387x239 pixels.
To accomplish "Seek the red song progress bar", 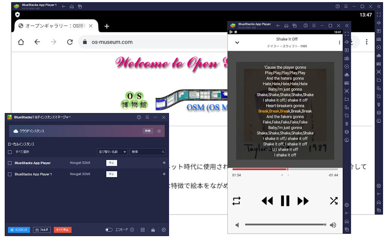I will [285, 169].
